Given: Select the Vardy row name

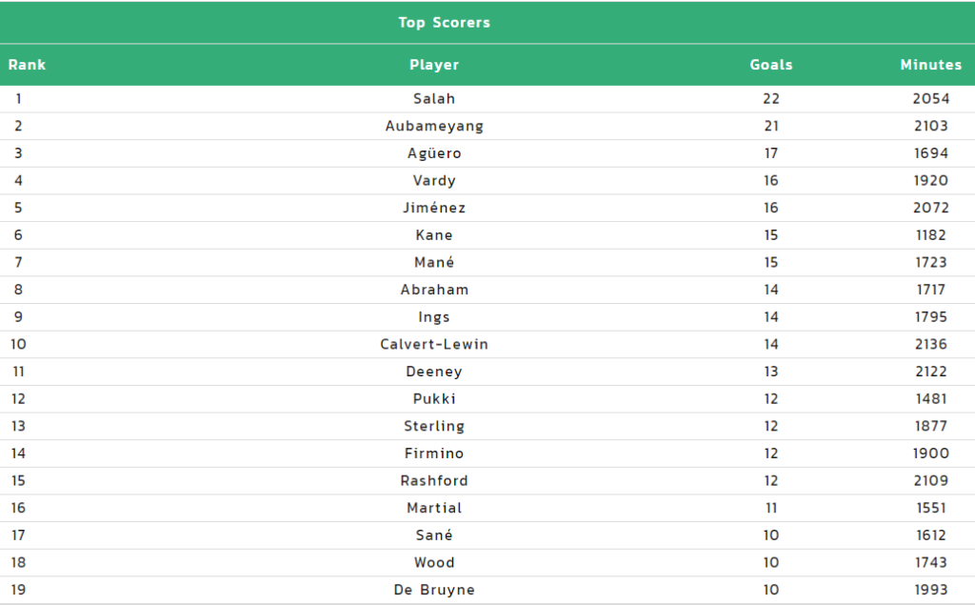Looking at the screenshot, I should pos(434,180).
